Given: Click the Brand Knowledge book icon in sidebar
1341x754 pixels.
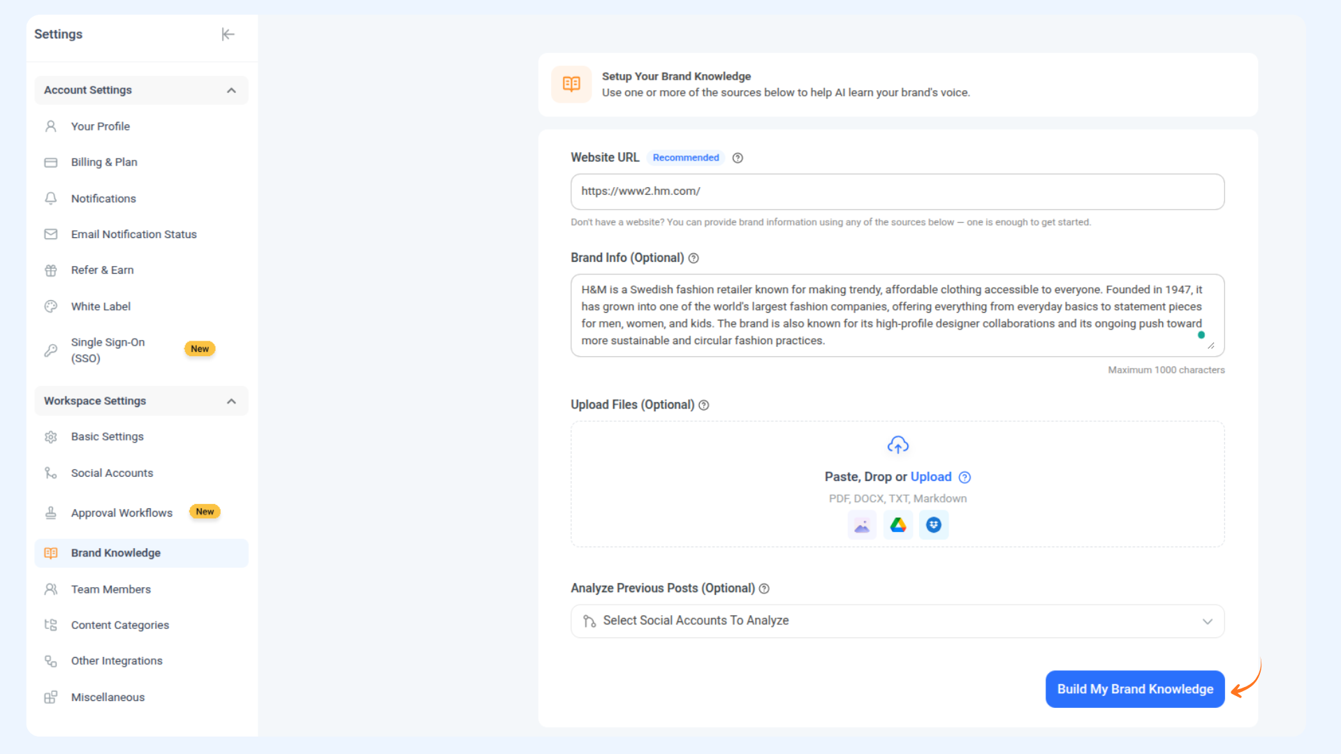Looking at the screenshot, I should click(51, 553).
